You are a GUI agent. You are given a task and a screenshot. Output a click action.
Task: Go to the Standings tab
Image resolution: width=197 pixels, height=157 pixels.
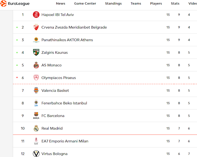pos(113,4)
